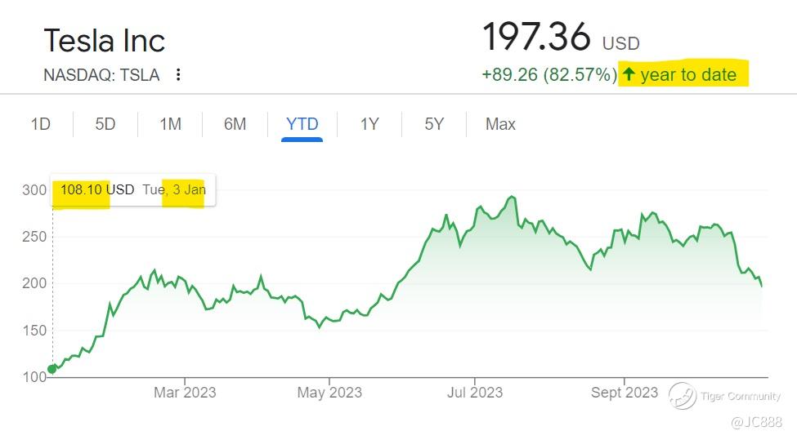Viewport: 797px width, 440px height.
Task: Select the YTD tab
Action: pos(302,124)
